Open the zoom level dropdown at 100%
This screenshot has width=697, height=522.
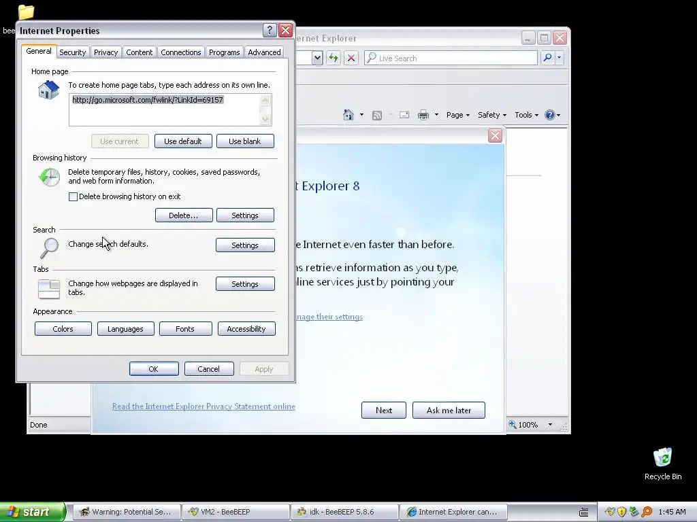coord(550,425)
